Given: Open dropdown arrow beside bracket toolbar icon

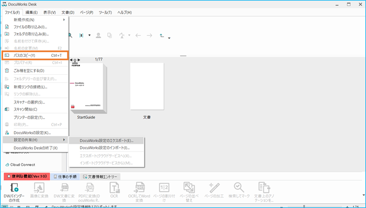Looking at the screenshot, I should click(x=89, y=36).
